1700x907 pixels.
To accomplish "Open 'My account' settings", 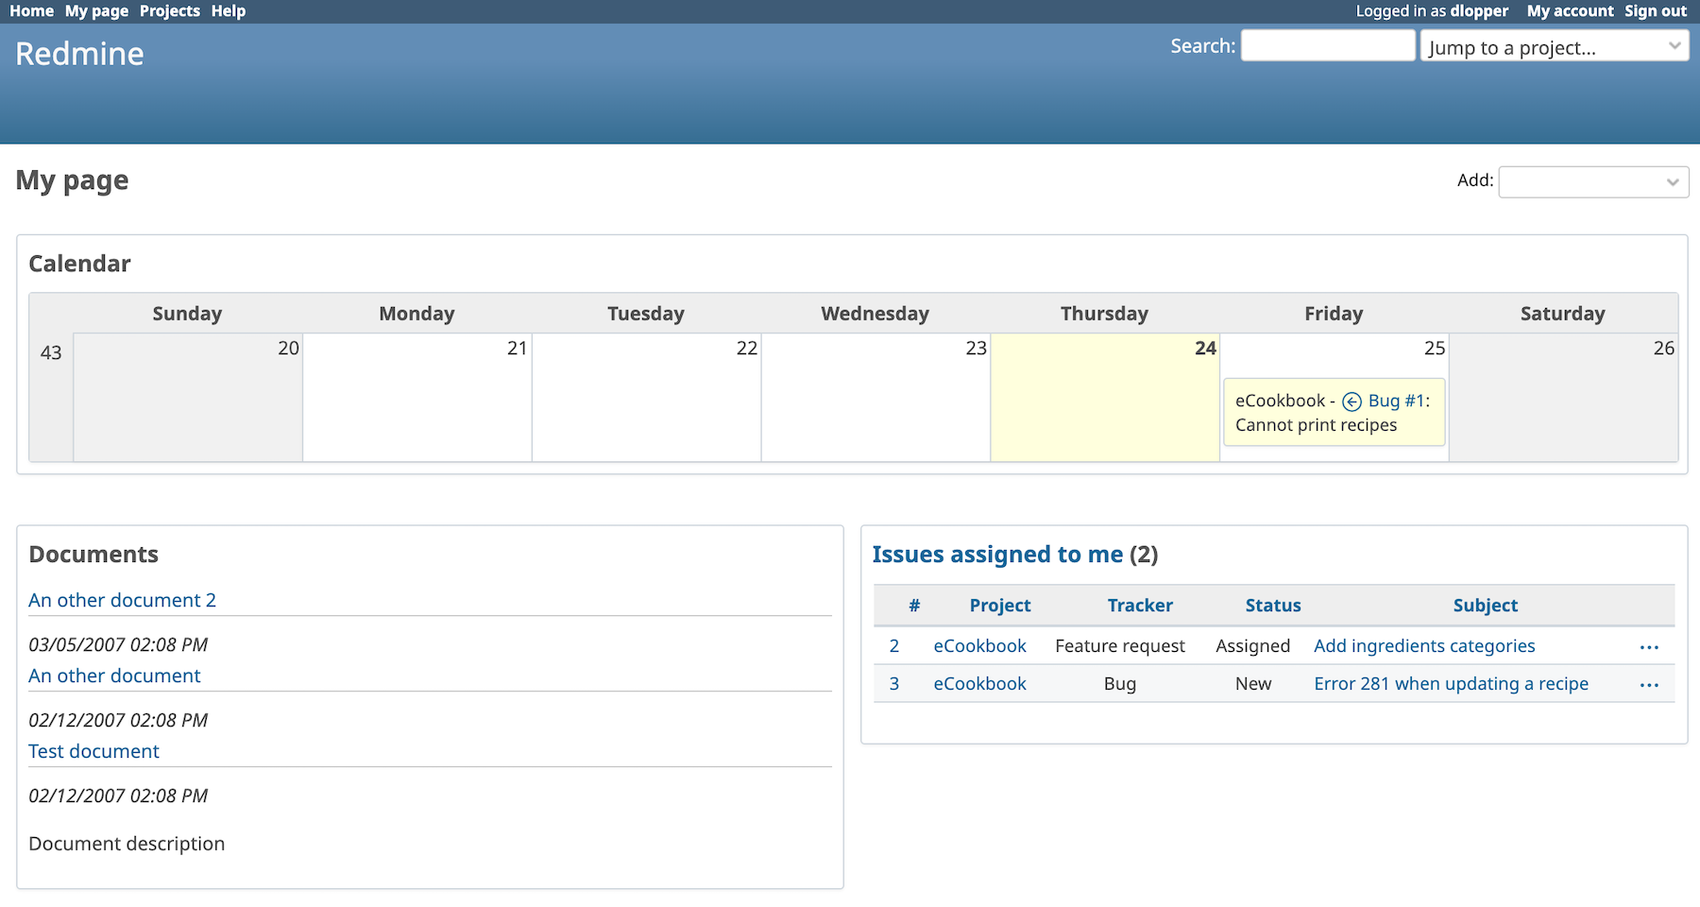I will pos(1569,10).
